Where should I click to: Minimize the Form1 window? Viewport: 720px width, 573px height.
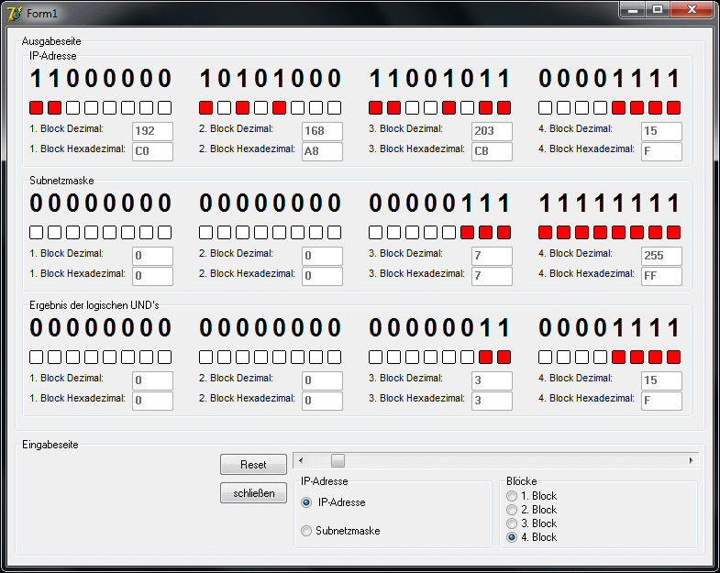pos(633,10)
